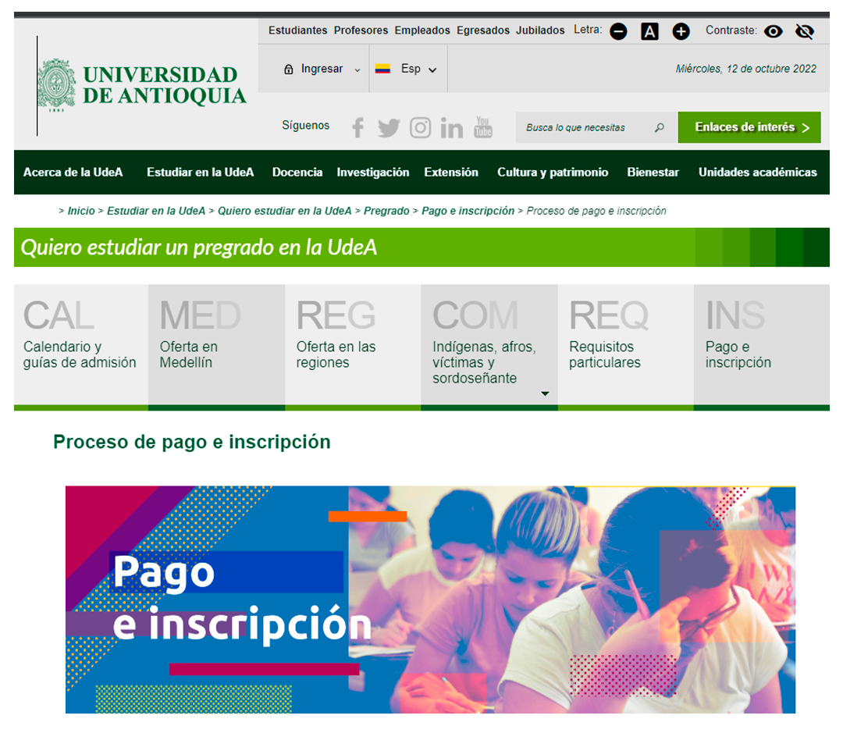Screen dimensions: 843x733
Task: Click the Twitter bird icon
Action: [389, 127]
